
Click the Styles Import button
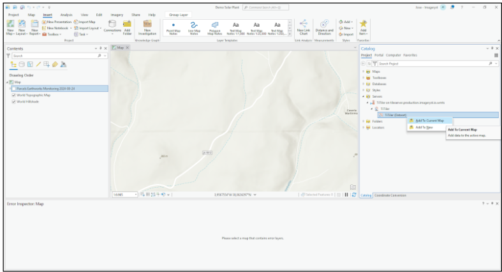(346, 34)
